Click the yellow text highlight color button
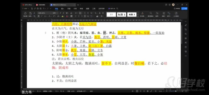The image size is (209, 95). [62, 16]
